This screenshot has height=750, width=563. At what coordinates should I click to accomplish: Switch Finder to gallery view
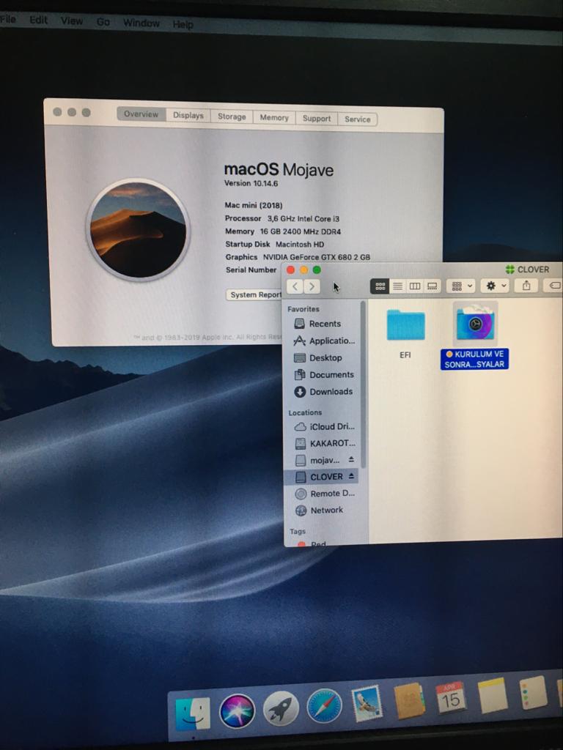(x=432, y=286)
